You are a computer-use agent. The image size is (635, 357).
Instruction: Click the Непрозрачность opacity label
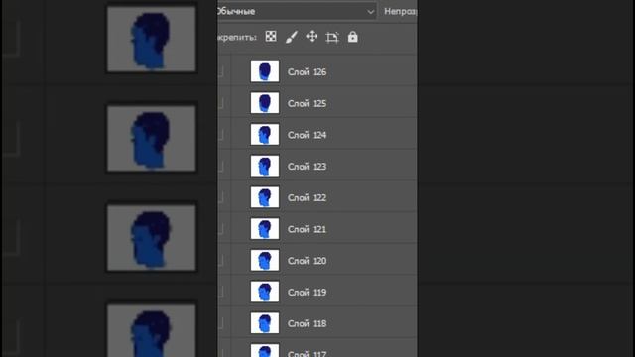[x=400, y=11]
